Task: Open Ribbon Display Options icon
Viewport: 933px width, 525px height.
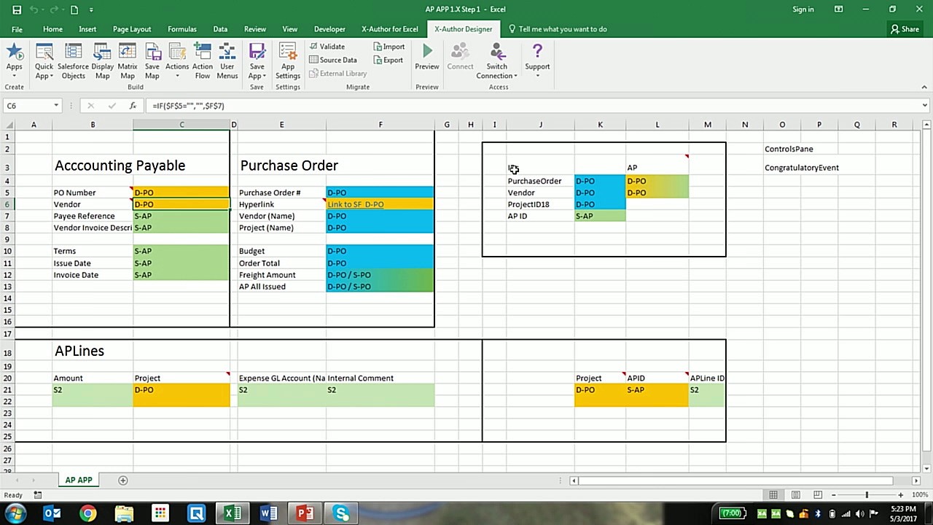Action: point(839,9)
